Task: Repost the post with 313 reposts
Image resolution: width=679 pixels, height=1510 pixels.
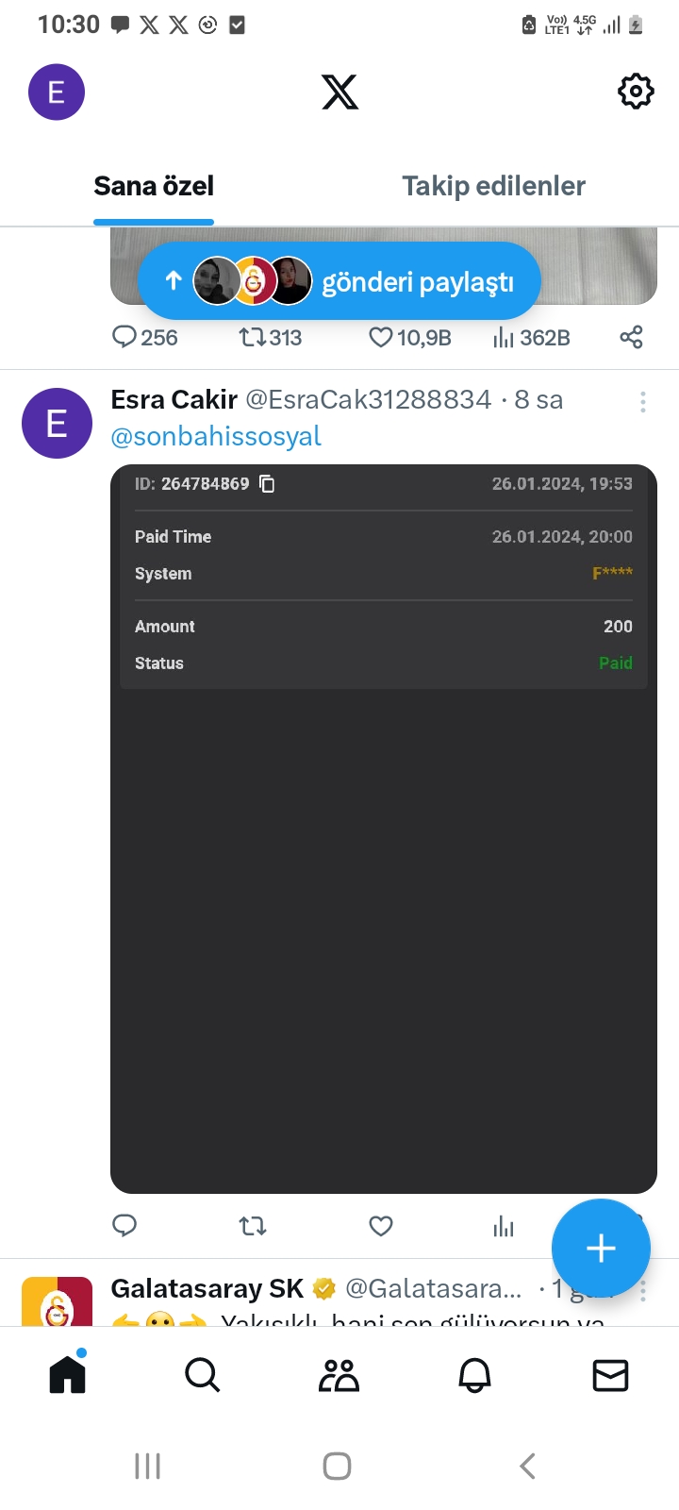Action: (253, 337)
